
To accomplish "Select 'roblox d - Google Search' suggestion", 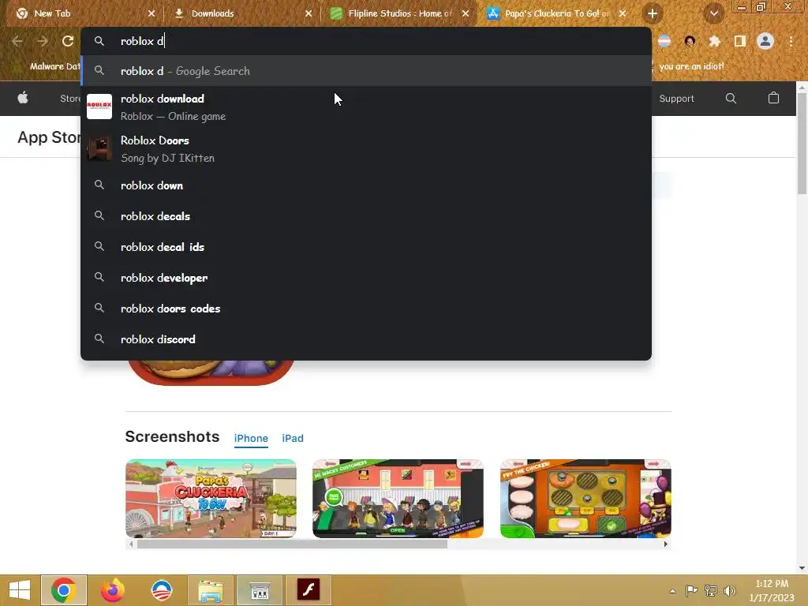I will coord(366,71).
